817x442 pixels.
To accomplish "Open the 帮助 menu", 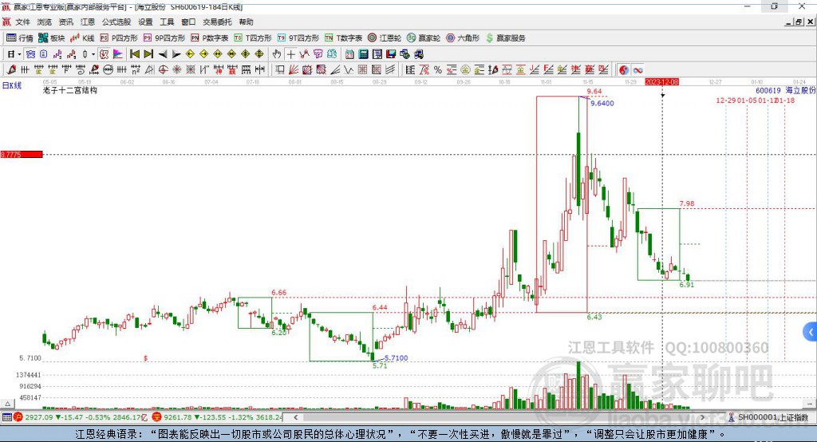I will tap(246, 22).
